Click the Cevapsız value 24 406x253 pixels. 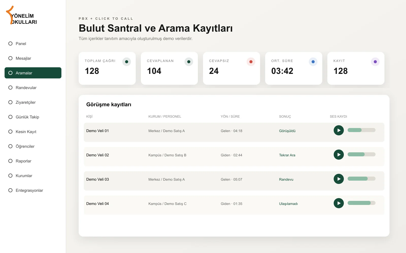(214, 71)
